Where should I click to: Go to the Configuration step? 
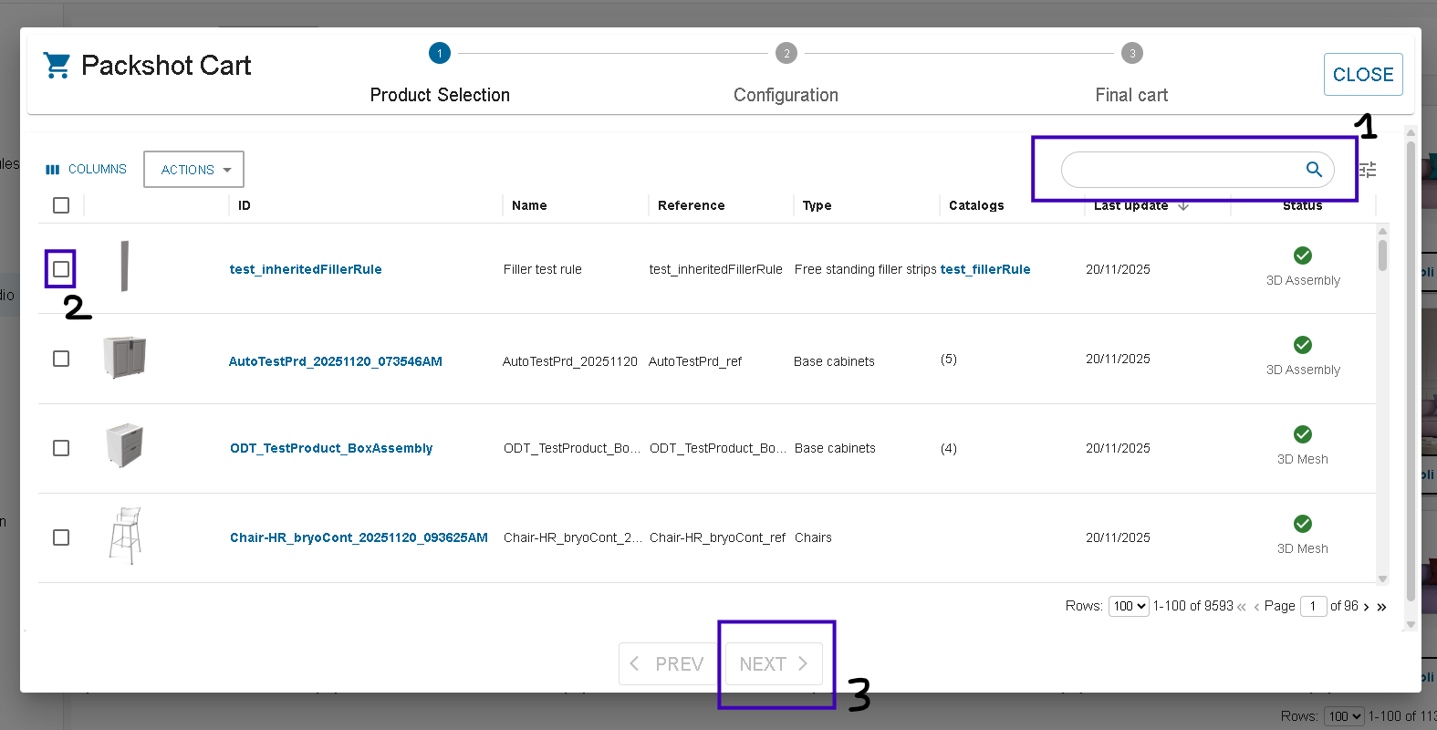coord(786,54)
